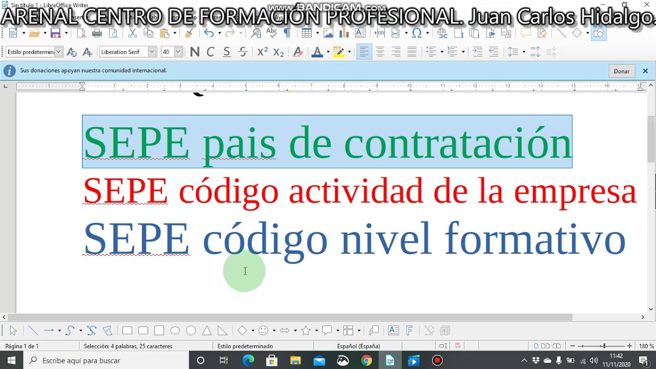Expand the line spacing dropdown arrow
Image resolution: width=656 pixels, height=369 pixels.
524,52
